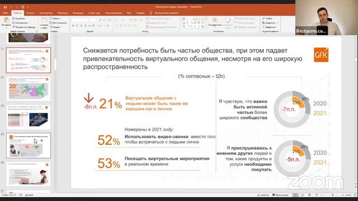The image size is (358, 201).
Task: Click the Undo icon in title bar
Action: point(11,7)
